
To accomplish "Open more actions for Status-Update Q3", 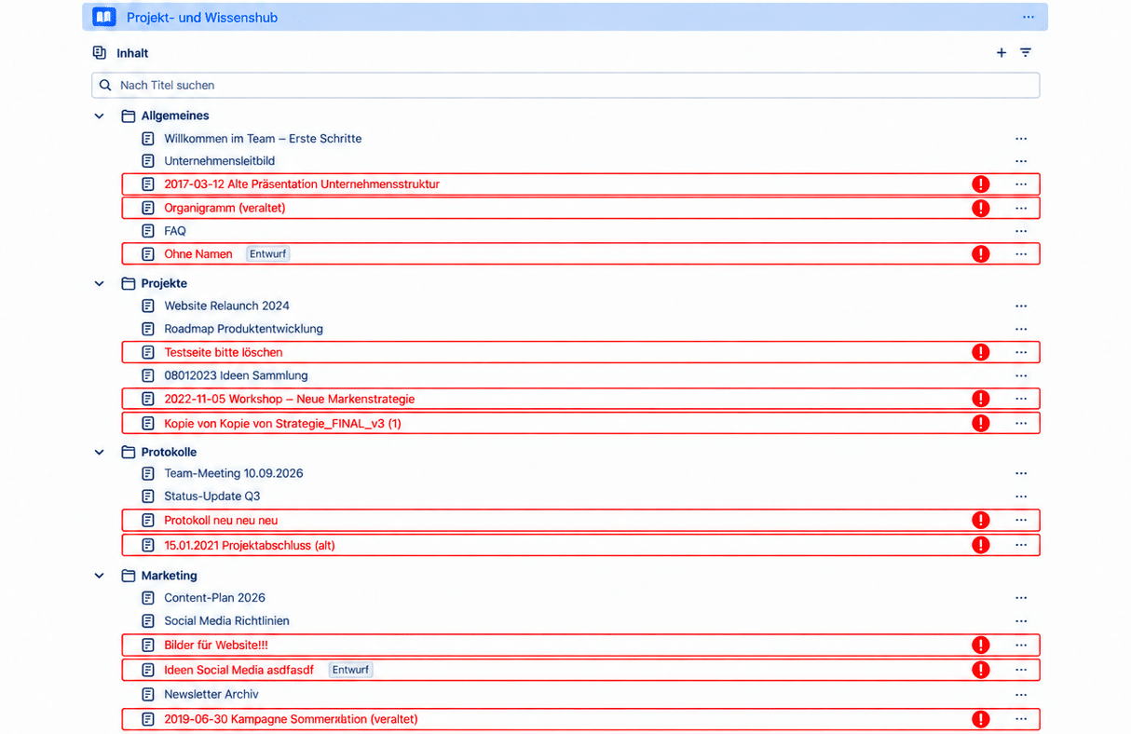I will [1021, 496].
